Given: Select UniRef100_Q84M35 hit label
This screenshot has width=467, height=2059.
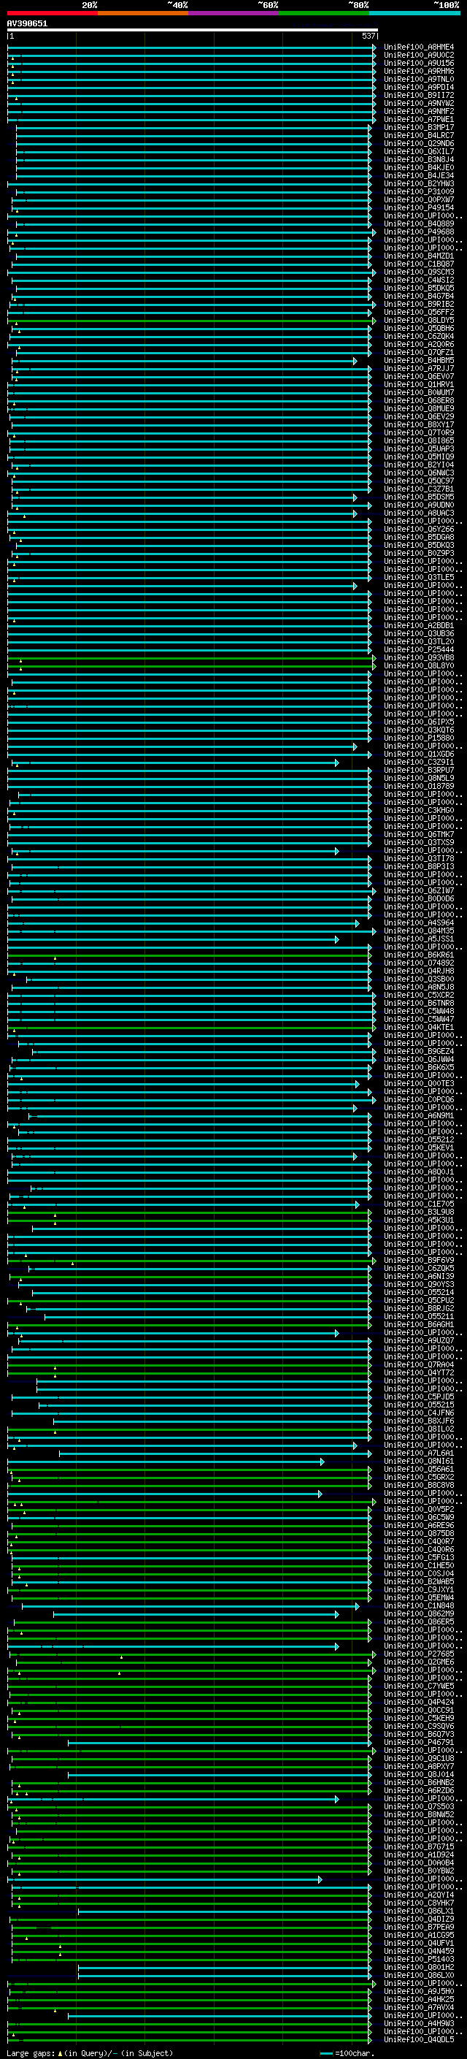Looking at the screenshot, I should click(x=419, y=931).
